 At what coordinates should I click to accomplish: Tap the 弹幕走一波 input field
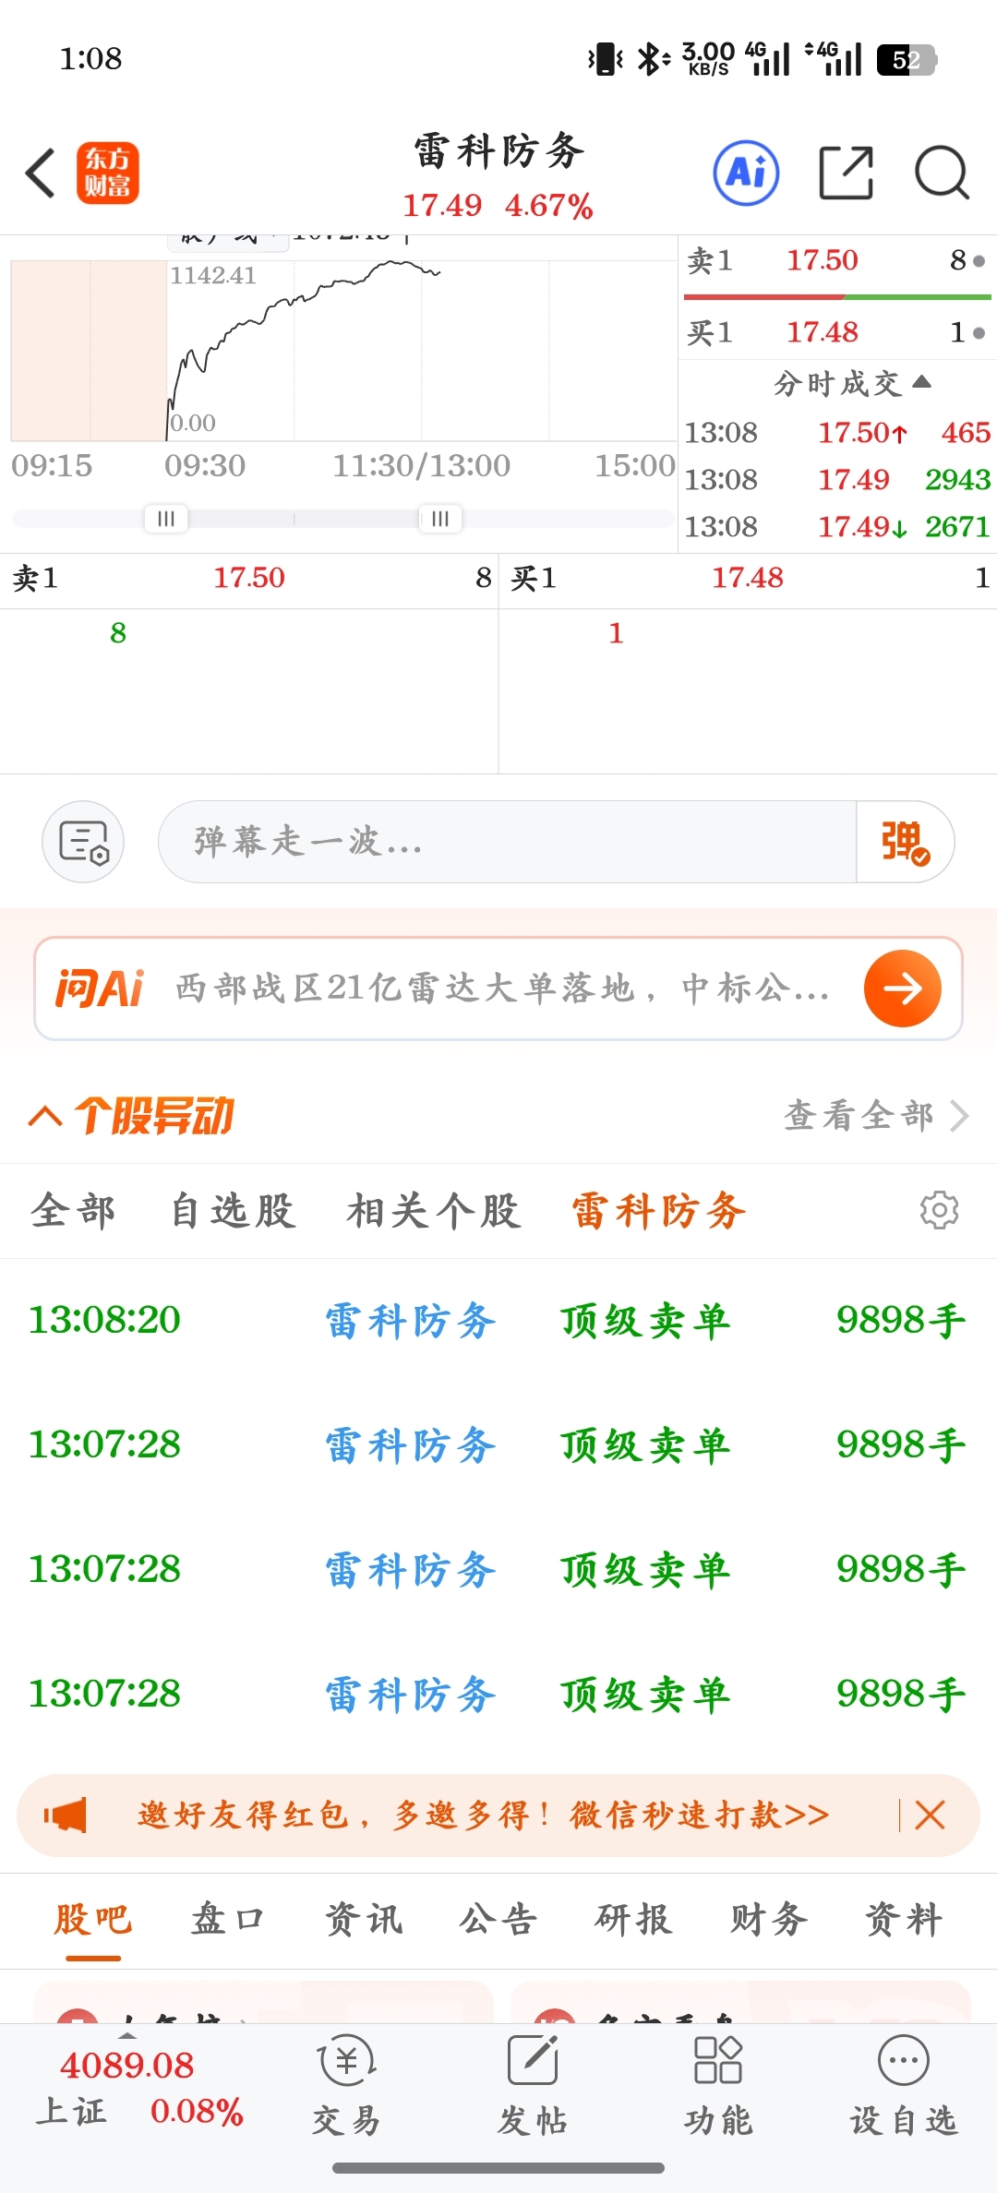(508, 842)
